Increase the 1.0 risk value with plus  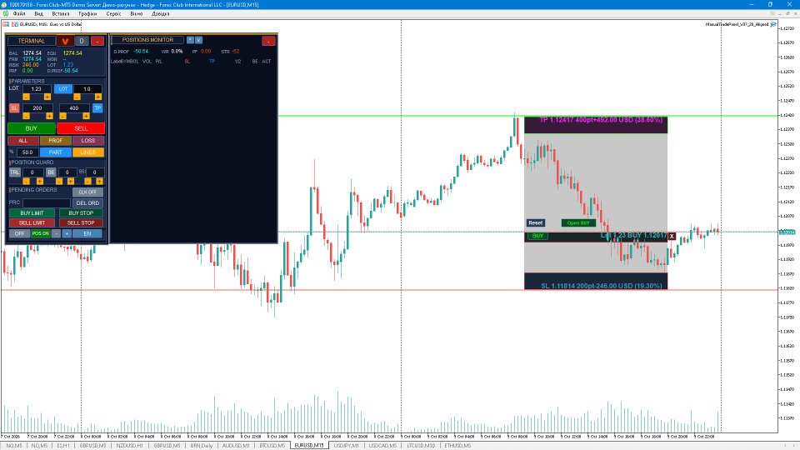(97, 97)
